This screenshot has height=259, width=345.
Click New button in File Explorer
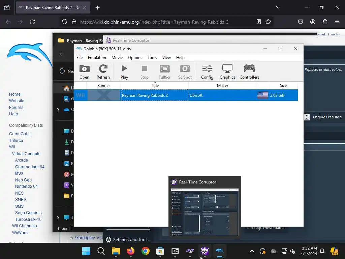point(67,71)
